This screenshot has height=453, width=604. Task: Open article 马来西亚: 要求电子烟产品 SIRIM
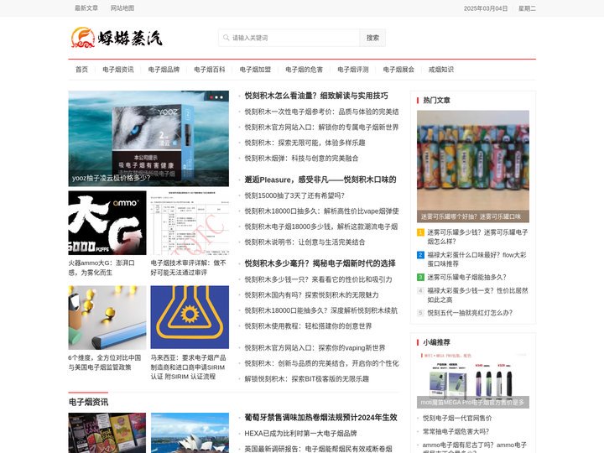coord(189,367)
